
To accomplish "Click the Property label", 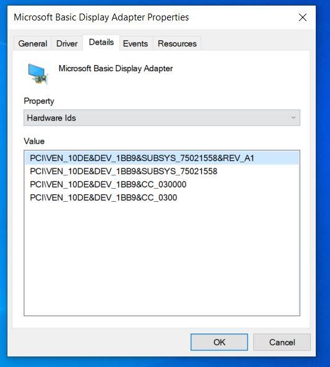I will [39, 101].
